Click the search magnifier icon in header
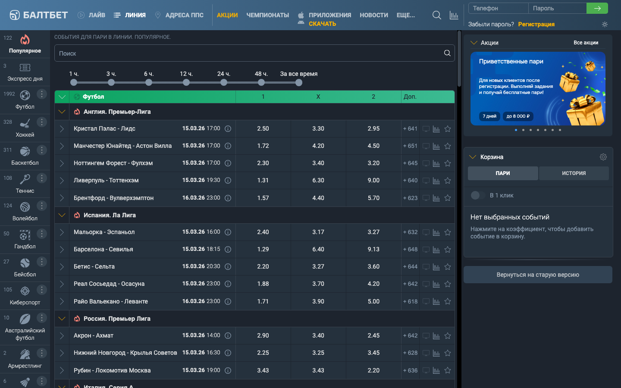The width and height of the screenshot is (621, 388). (x=436, y=16)
